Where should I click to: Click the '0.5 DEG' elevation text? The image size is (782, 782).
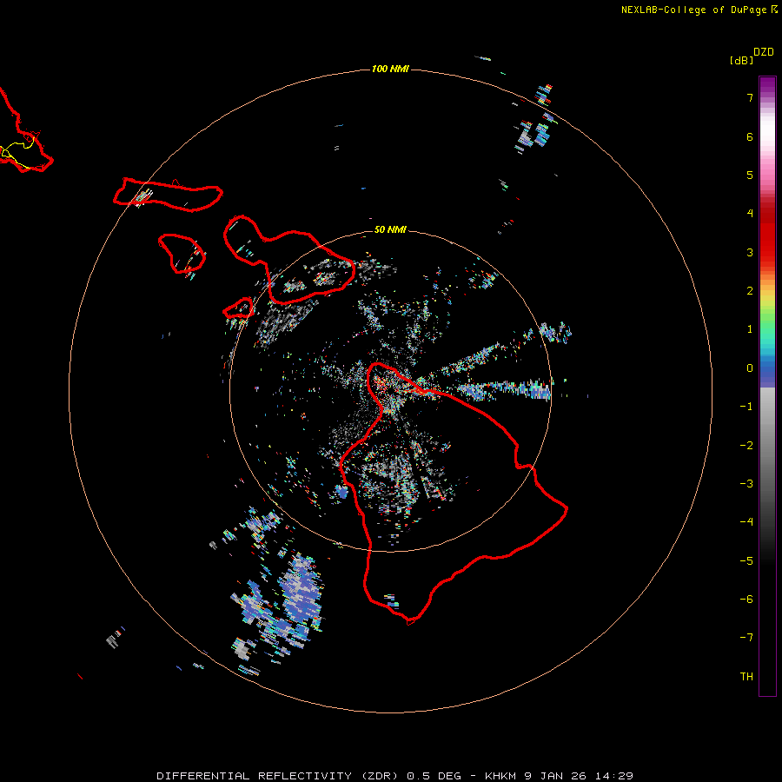coord(434,776)
